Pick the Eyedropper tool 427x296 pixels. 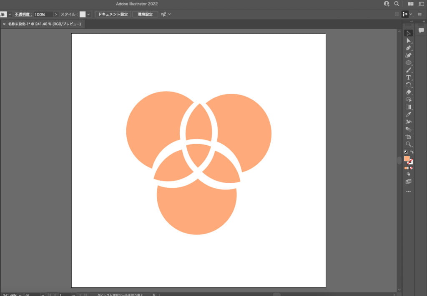pos(408,114)
